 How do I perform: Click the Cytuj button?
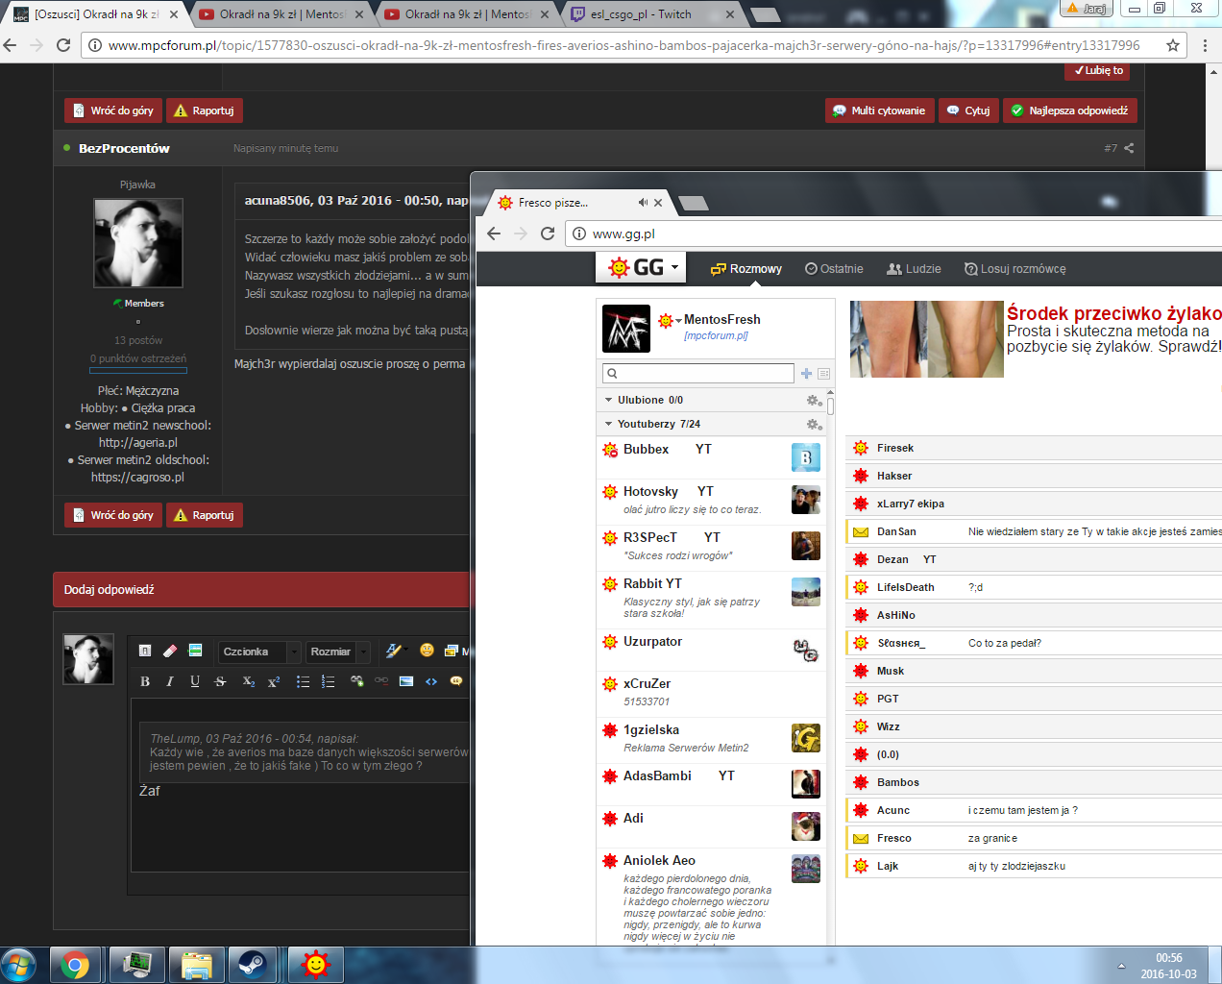tap(968, 111)
